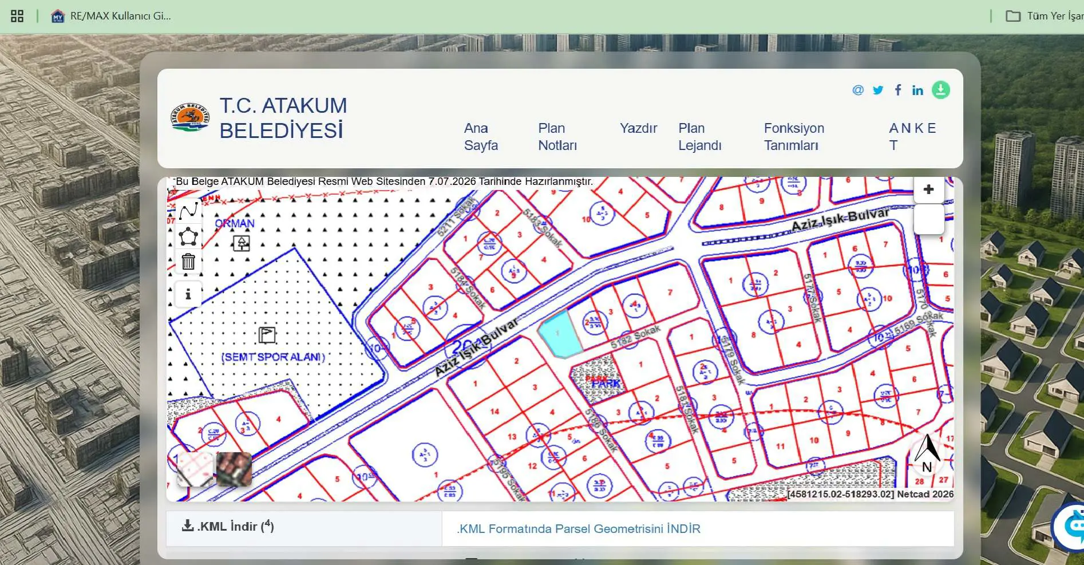Zoom in with the plus button
The image size is (1084, 565).
pyautogui.click(x=928, y=189)
